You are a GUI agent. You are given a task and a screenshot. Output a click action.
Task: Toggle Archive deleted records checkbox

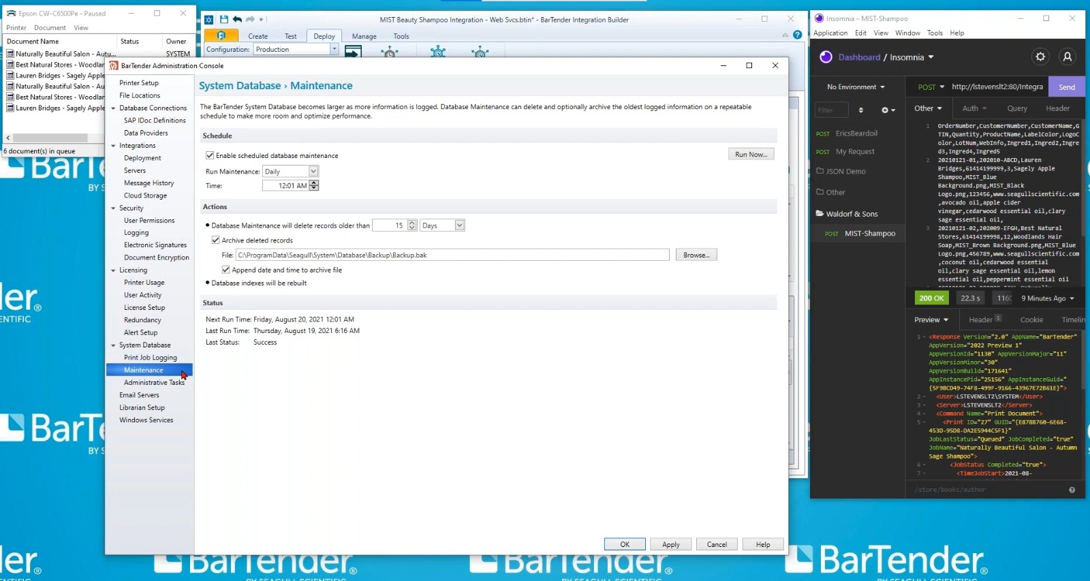[x=215, y=240]
